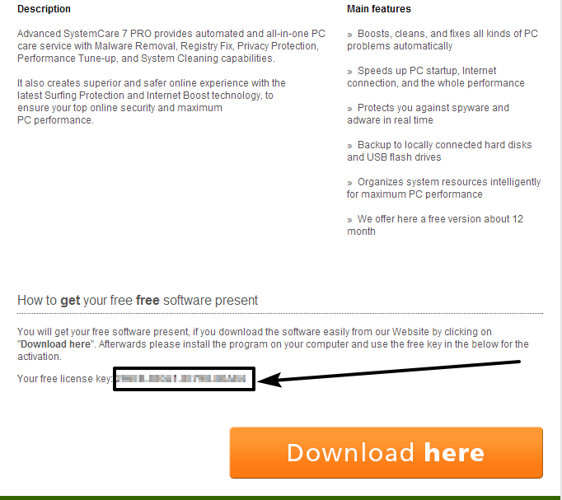562x500 pixels.
Task: Click the orange Download here button
Action: coord(386,452)
